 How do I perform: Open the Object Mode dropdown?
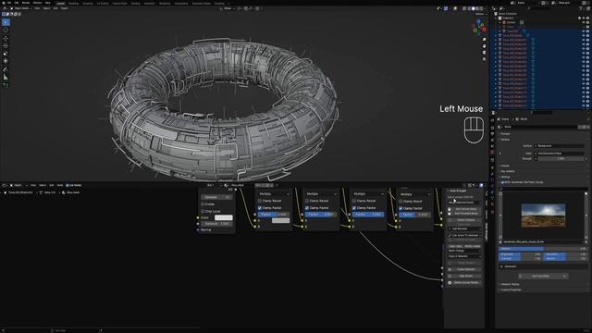20,8
